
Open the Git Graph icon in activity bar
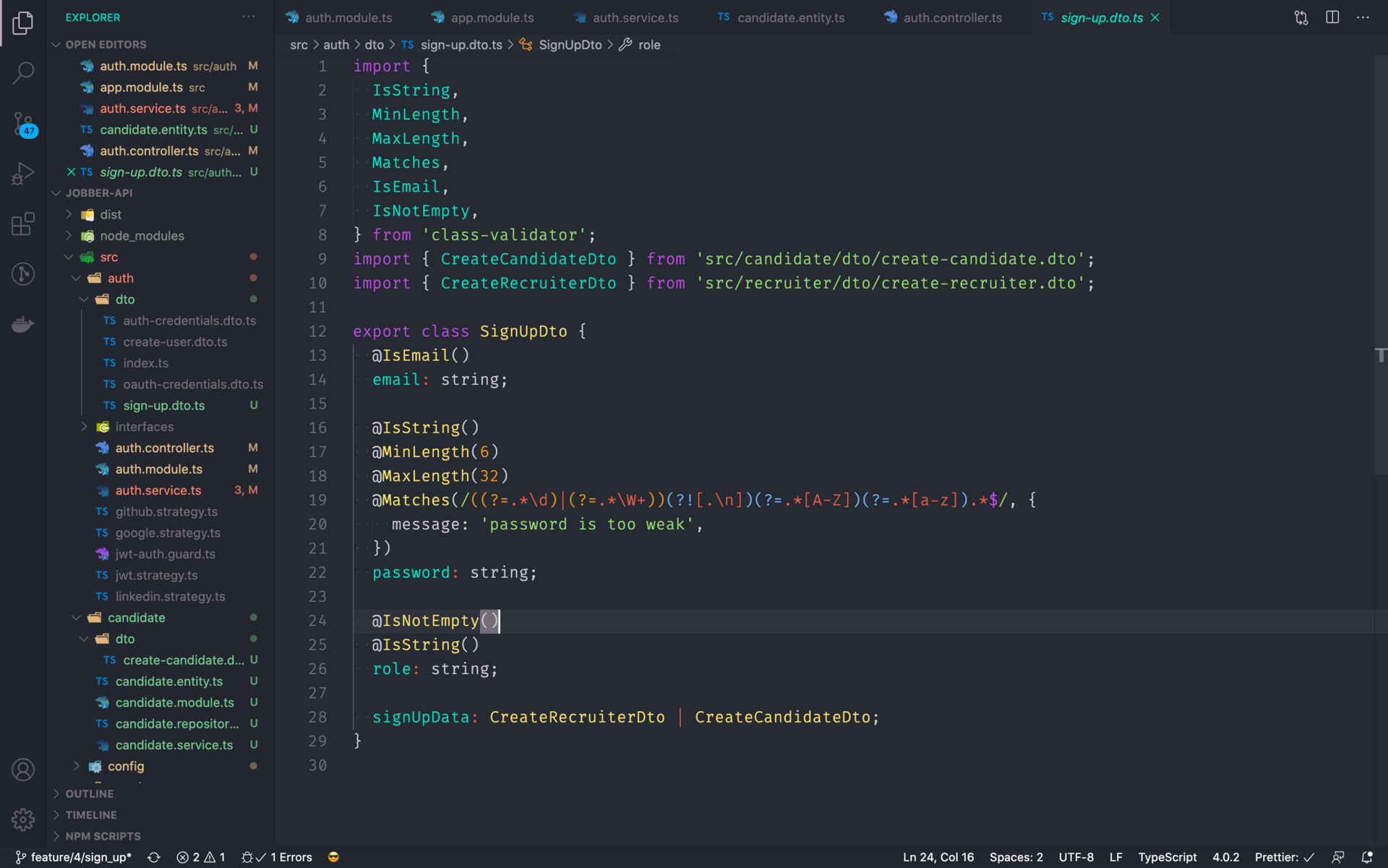(23, 274)
